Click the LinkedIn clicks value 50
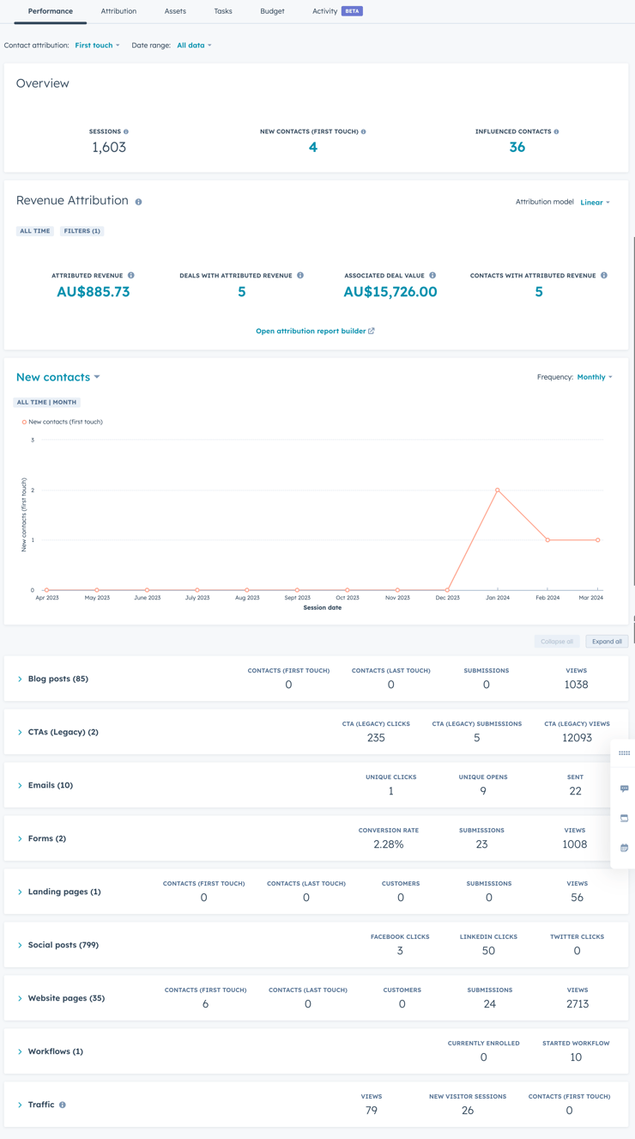635x1139 pixels. coord(488,951)
